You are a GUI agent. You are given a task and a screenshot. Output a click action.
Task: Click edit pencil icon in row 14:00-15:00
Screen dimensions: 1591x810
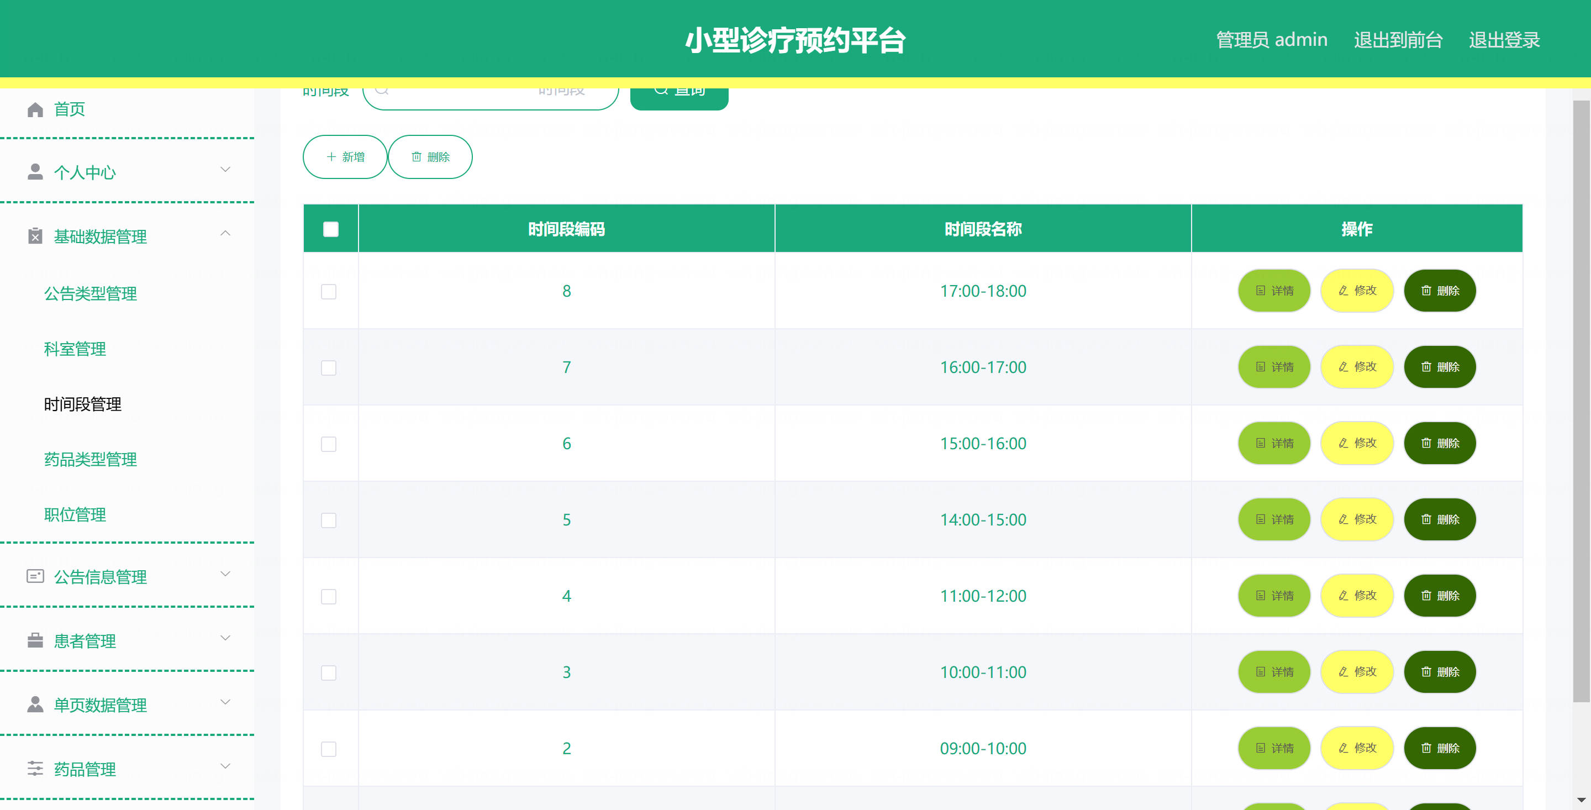(1344, 519)
